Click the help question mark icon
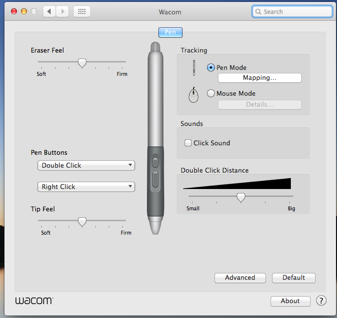 tap(321, 301)
